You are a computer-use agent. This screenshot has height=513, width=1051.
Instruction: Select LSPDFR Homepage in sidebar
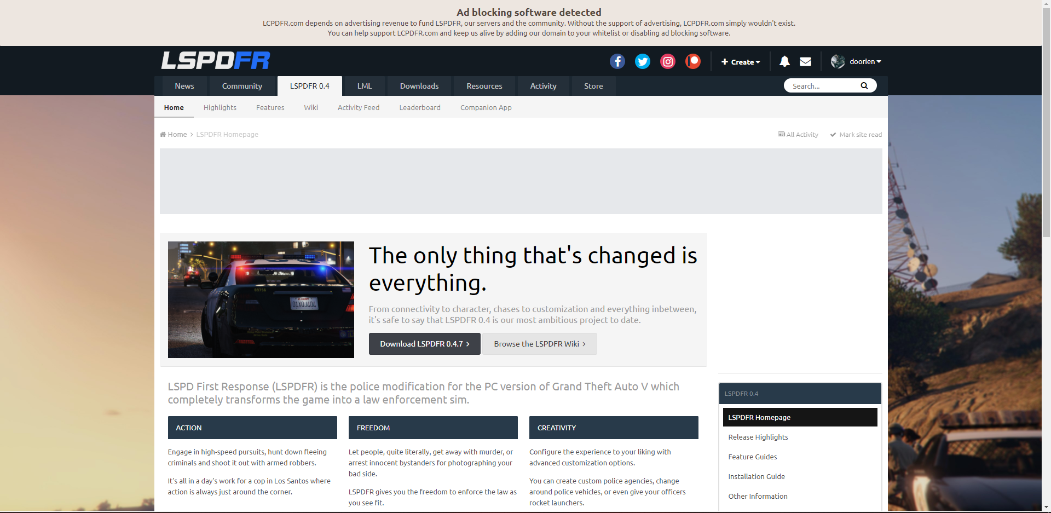click(x=800, y=417)
